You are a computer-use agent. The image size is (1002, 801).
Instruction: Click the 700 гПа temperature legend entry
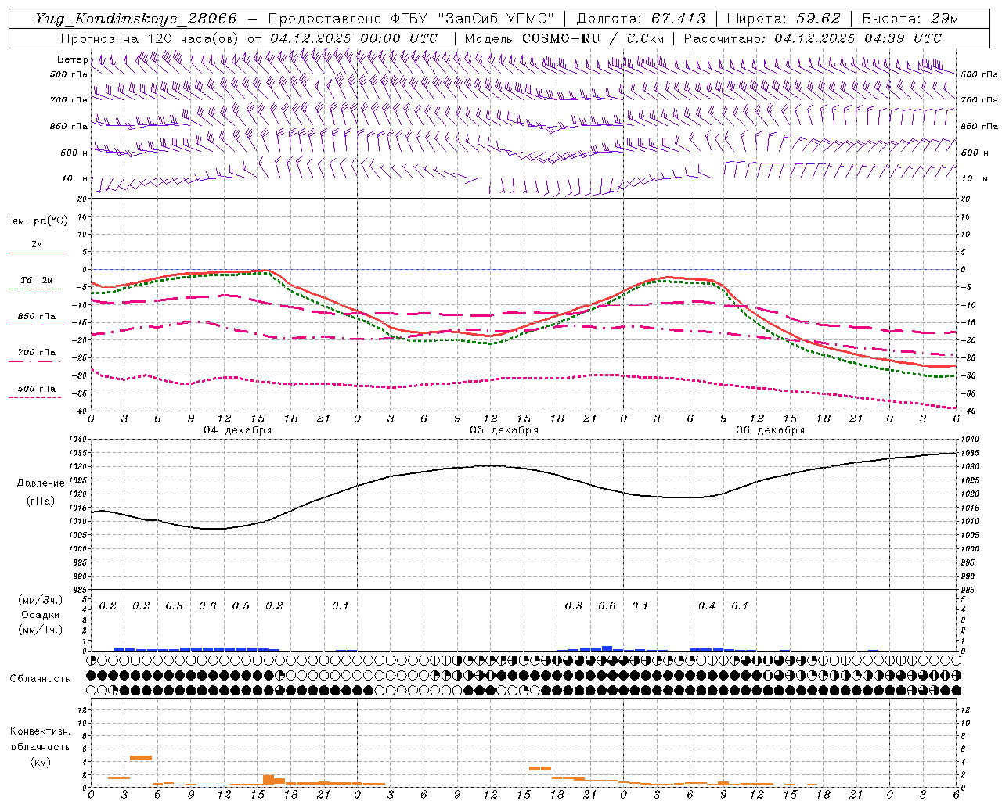(x=36, y=353)
